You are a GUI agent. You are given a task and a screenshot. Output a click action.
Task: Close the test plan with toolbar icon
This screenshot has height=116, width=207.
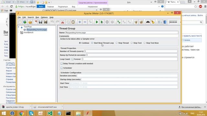(35, 22)
